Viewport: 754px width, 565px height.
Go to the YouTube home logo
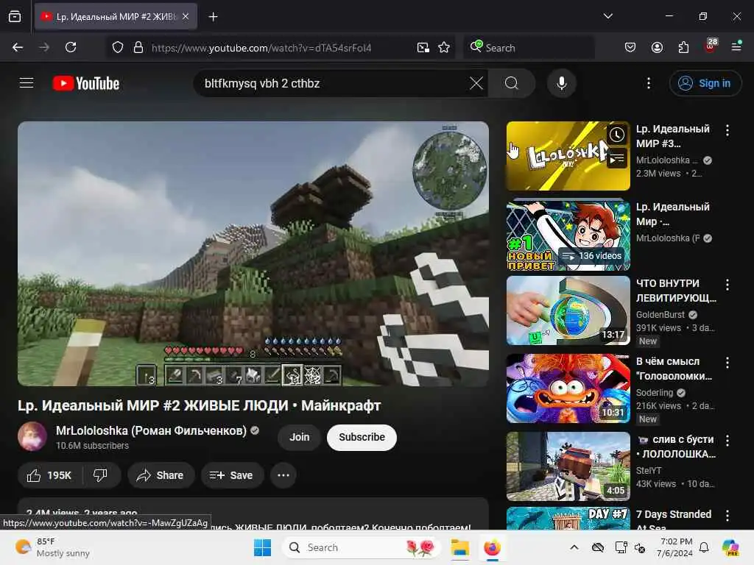86,83
